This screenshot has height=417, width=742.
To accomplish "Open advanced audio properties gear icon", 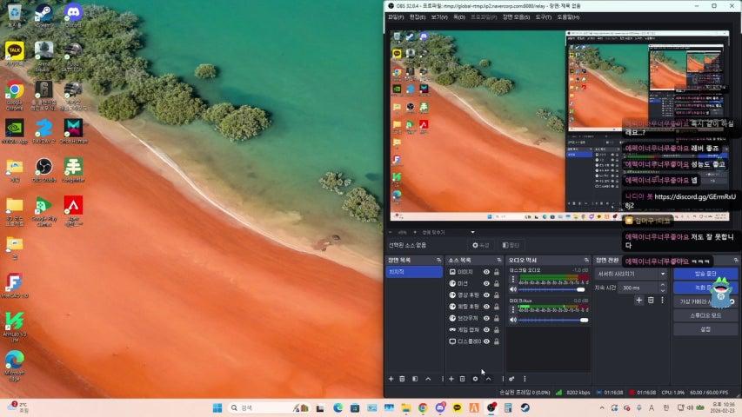I will (x=511, y=379).
